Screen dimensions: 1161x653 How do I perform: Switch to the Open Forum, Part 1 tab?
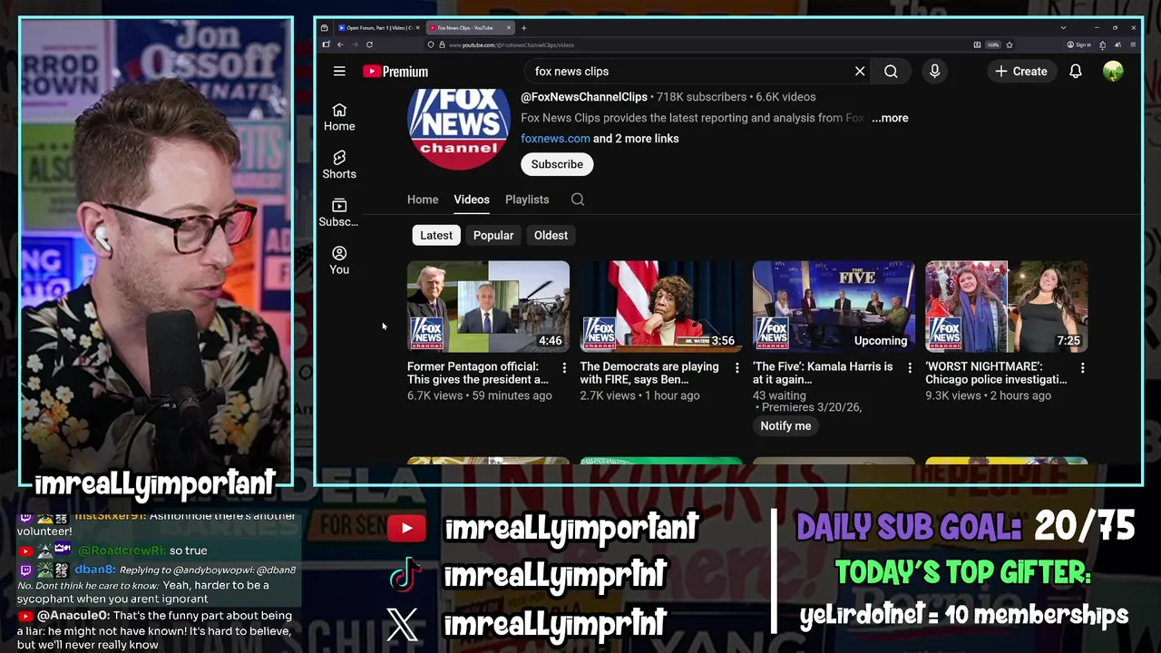tap(379, 28)
